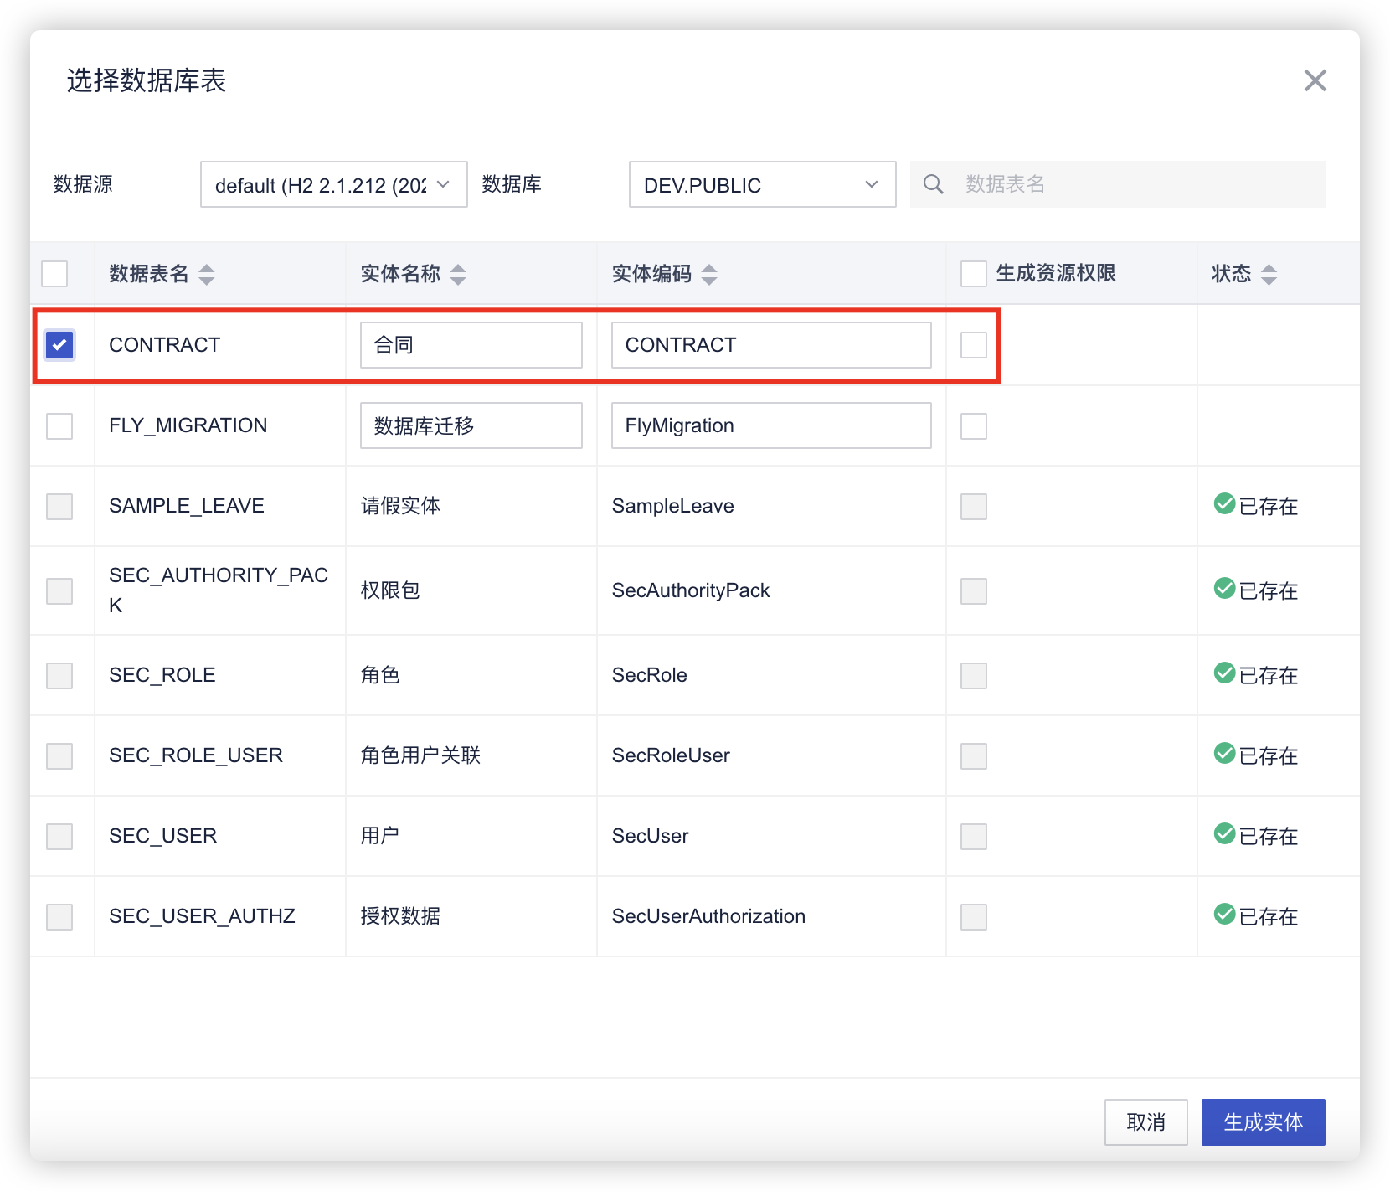The height and width of the screenshot is (1191, 1390).
Task: Open the 数据源 dropdown
Action: click(x=333, y=184)
